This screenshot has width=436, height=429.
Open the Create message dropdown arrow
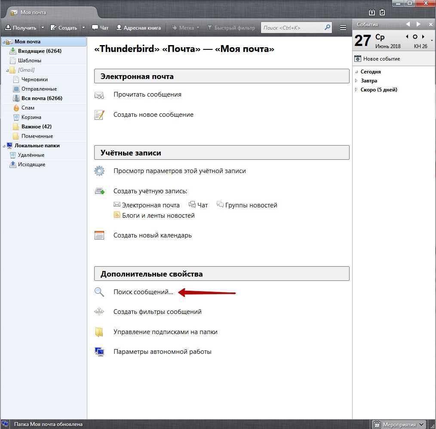83,28
